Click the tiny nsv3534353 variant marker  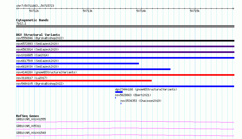tap(121, 103)
